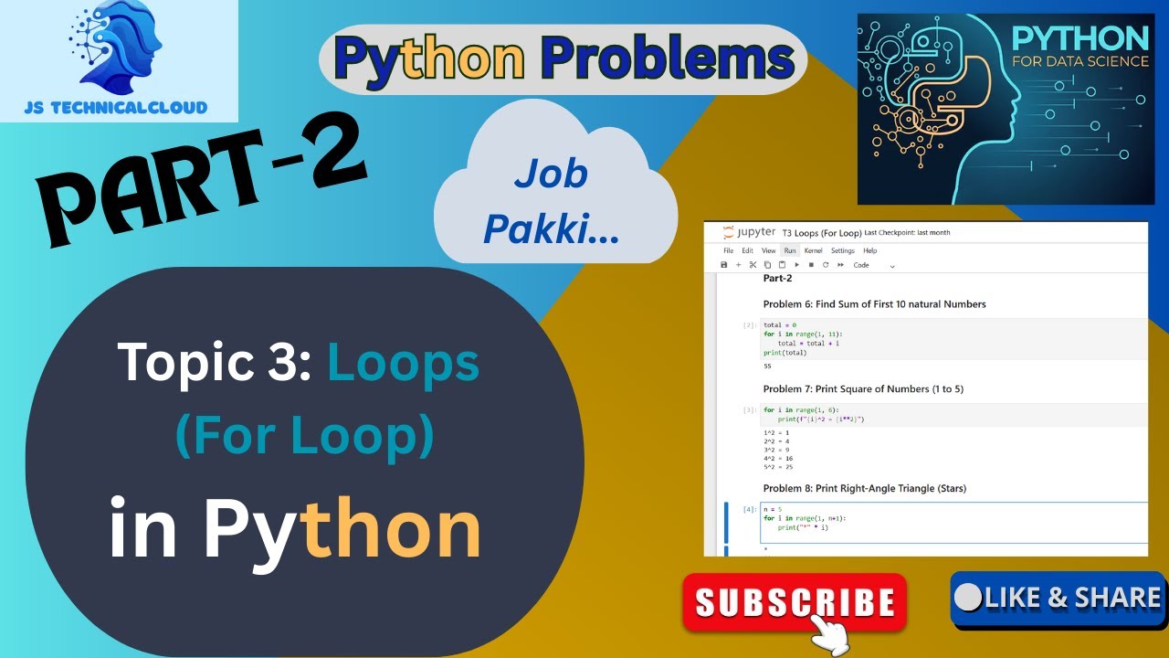Click the output line 5^2 = 25

click(x=779, y=467)
